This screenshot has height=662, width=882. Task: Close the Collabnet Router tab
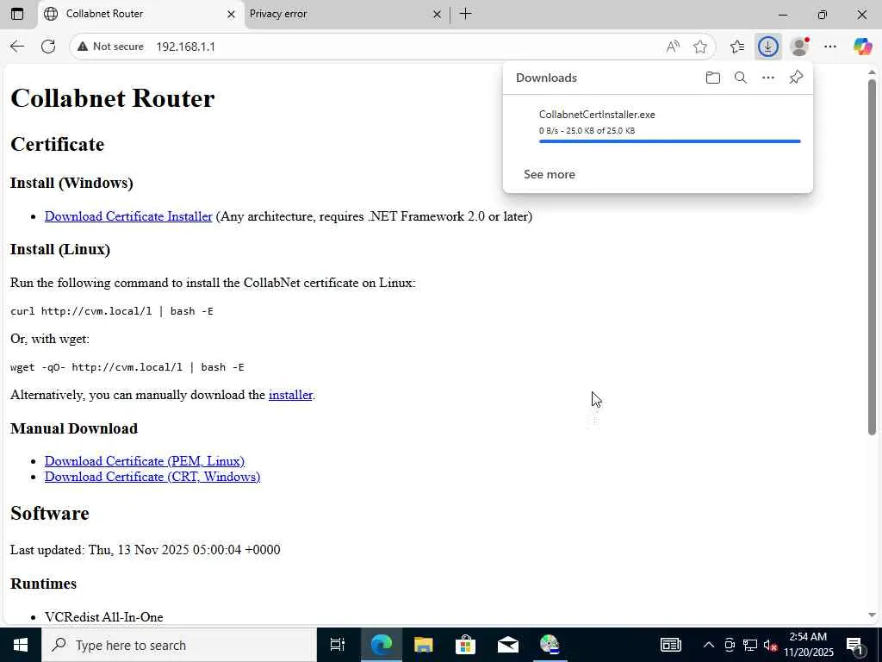231,14
